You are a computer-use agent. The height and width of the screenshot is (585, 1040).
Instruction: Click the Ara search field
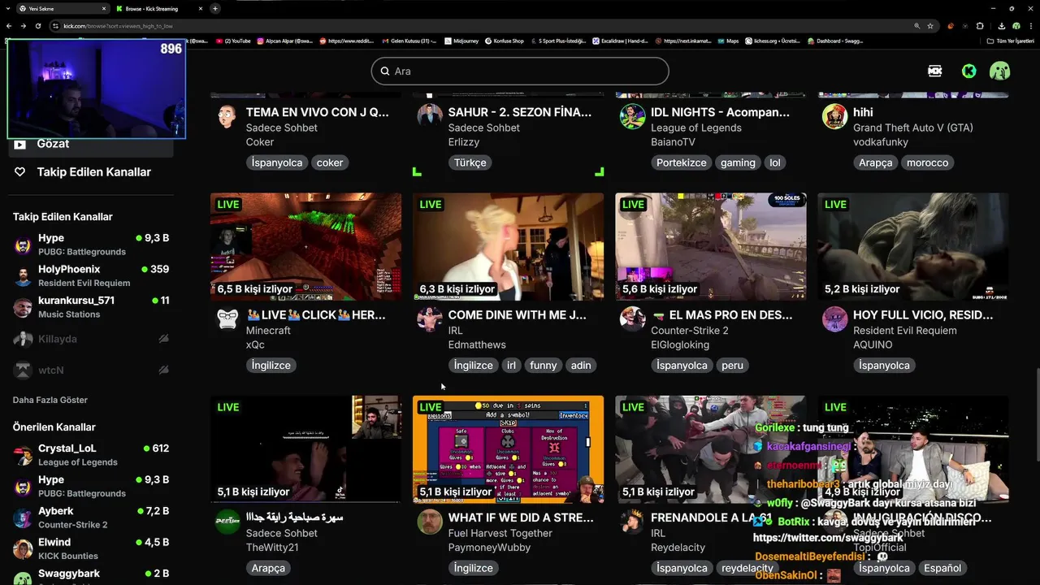coord(520,71)
